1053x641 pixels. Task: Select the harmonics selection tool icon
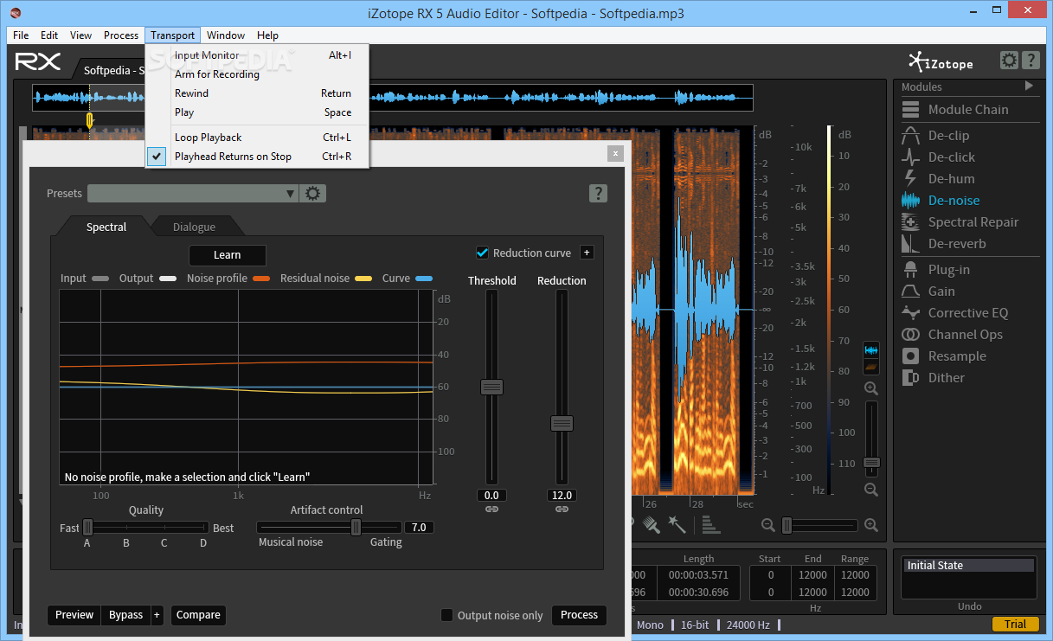pyautogui.click(x=709, y=524)
